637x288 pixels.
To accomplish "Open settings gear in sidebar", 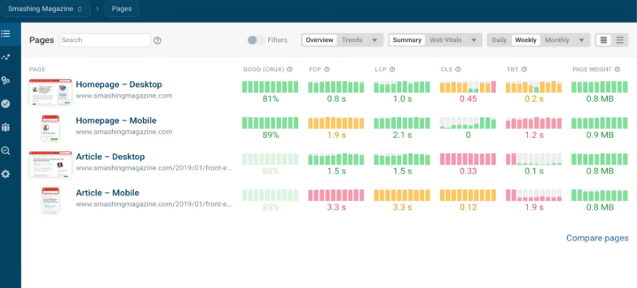I will point(6,173).
